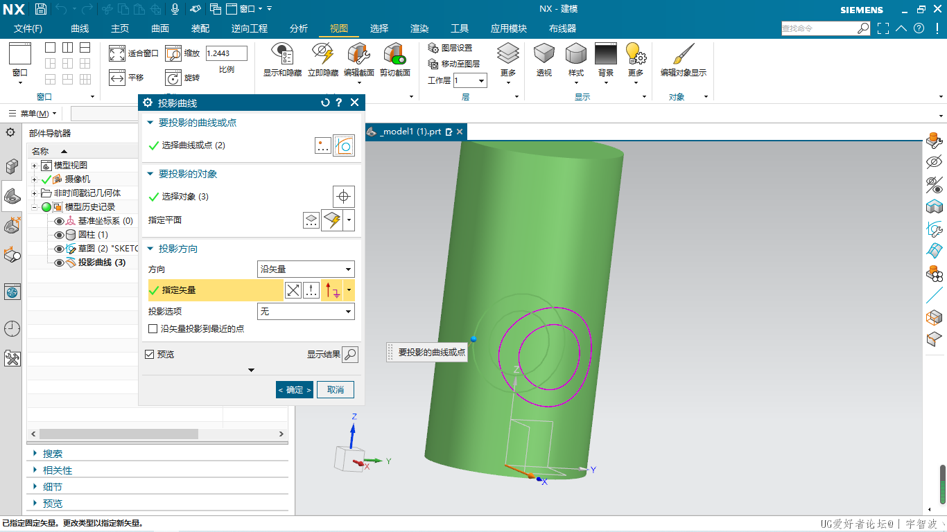Open the Edit Section (编辑截面) tool

tap(359, 53)
